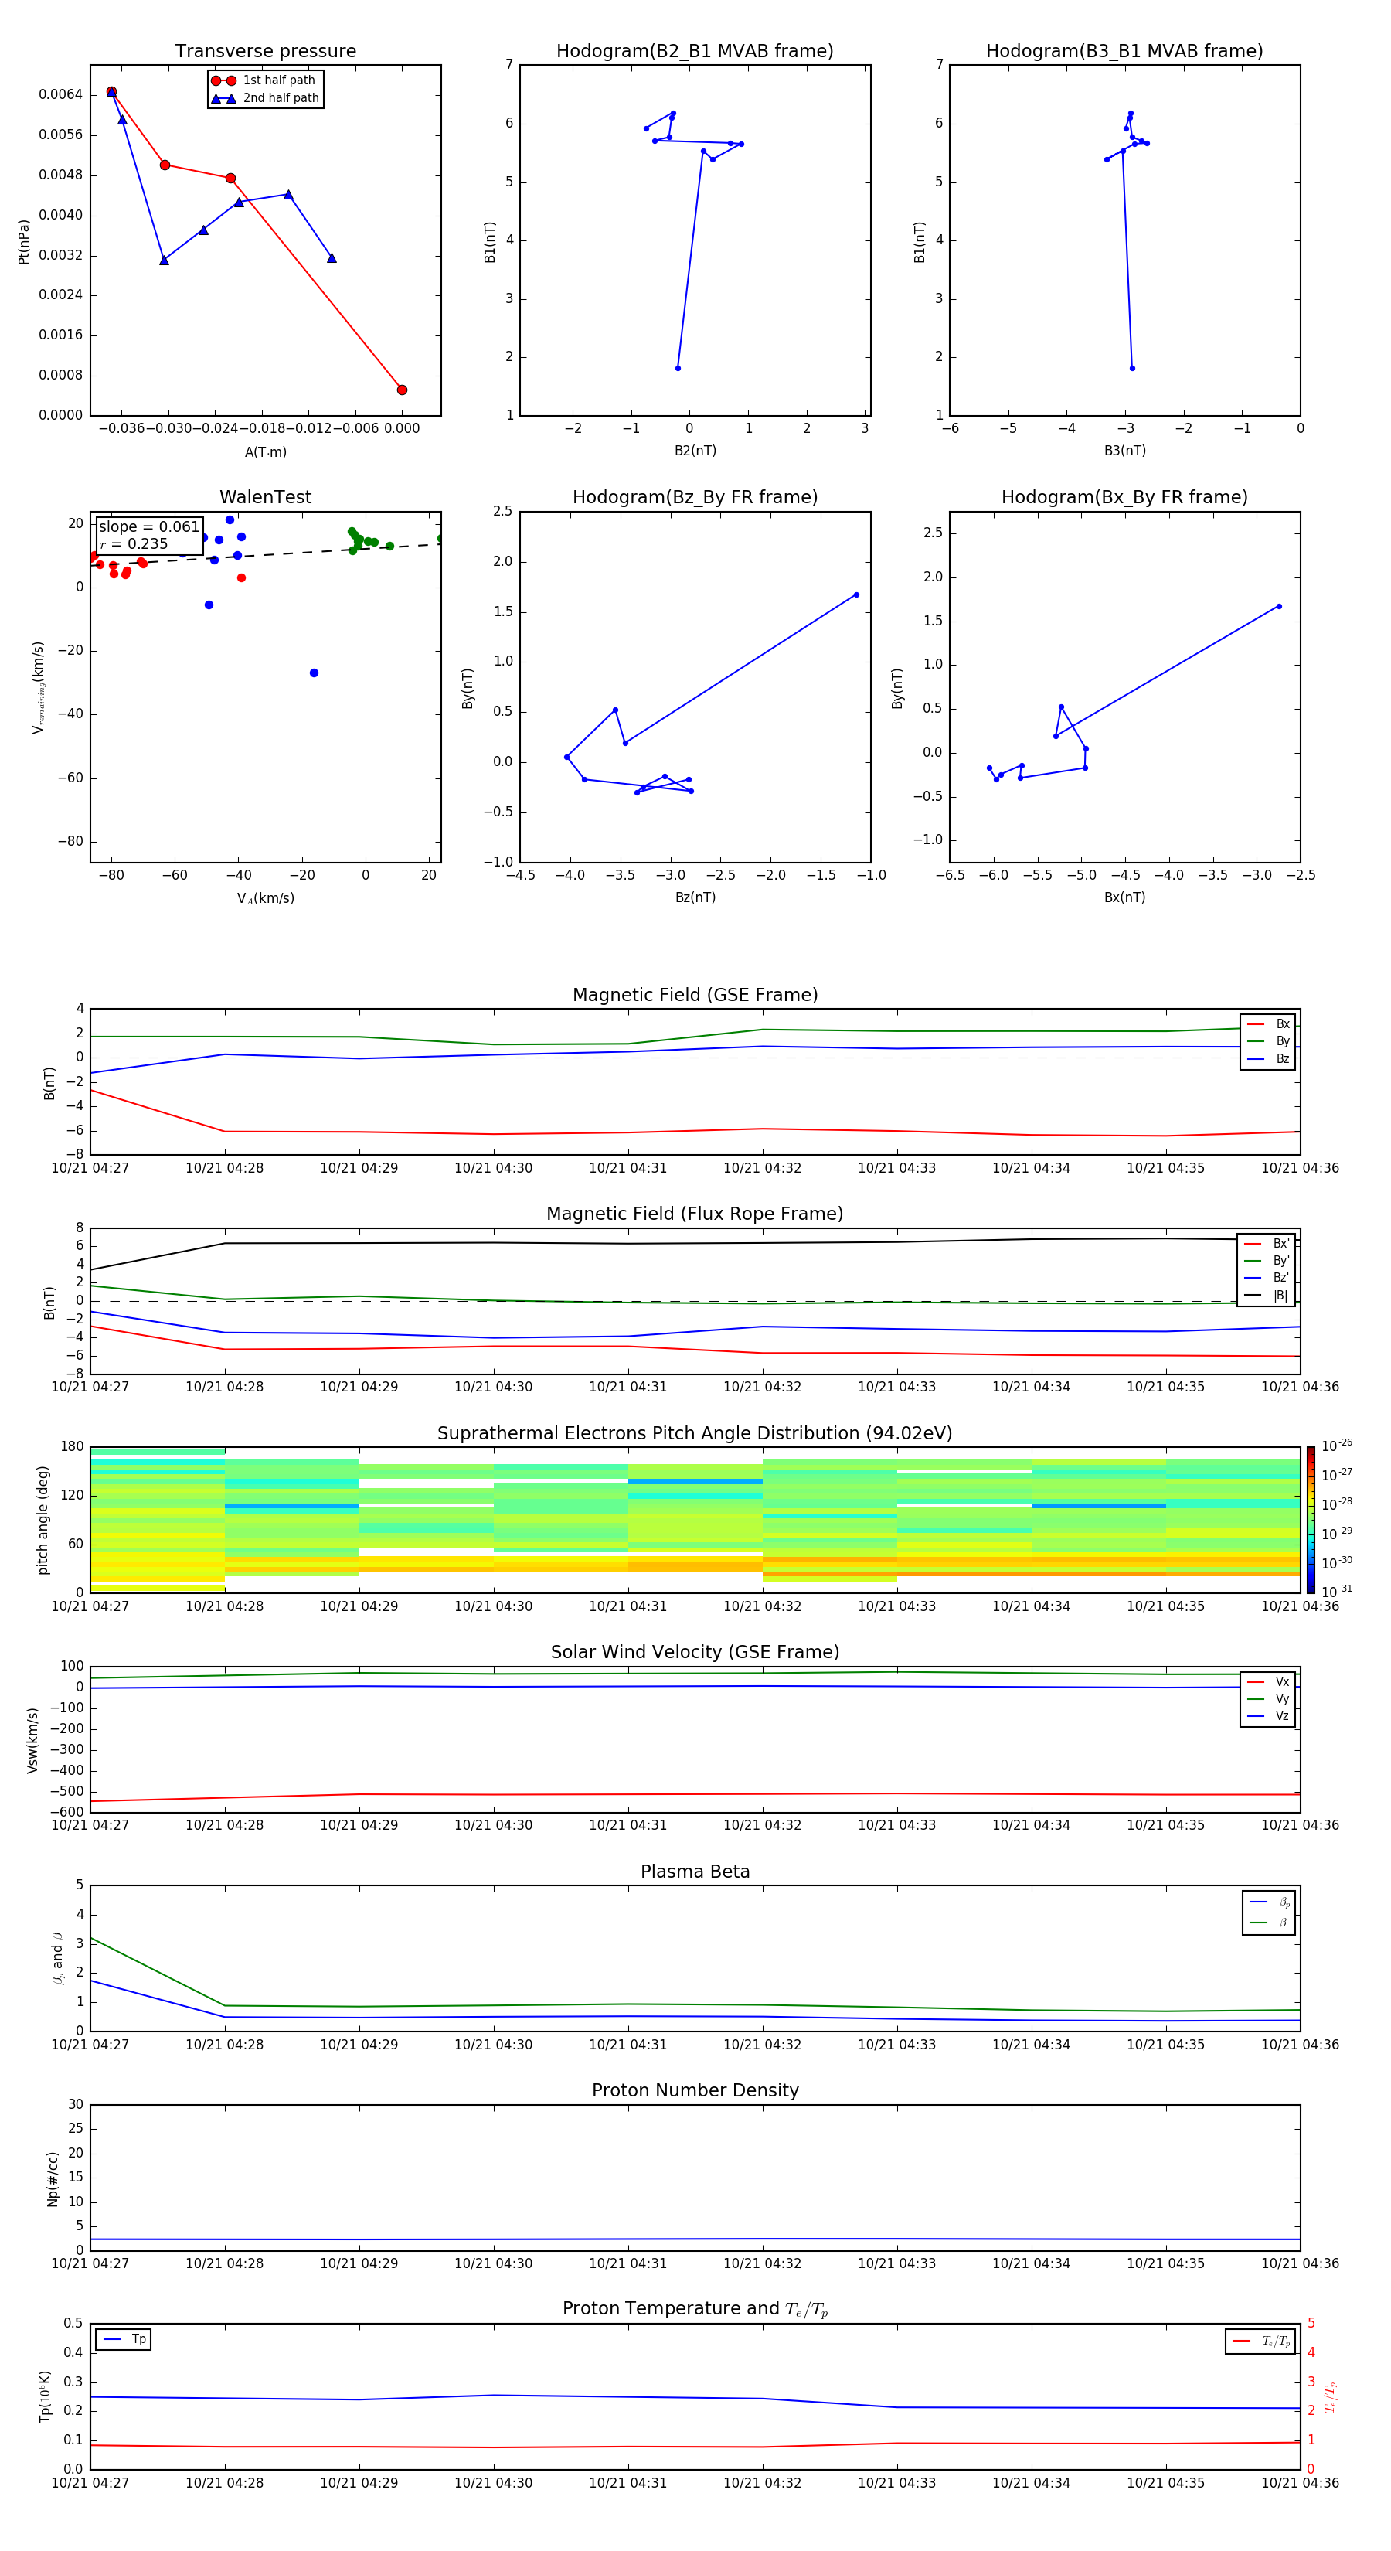The width and height of the screenshot is (1391, 2551).
Task: Click the 'Tp' legend entry
Action: [124, 2339]
